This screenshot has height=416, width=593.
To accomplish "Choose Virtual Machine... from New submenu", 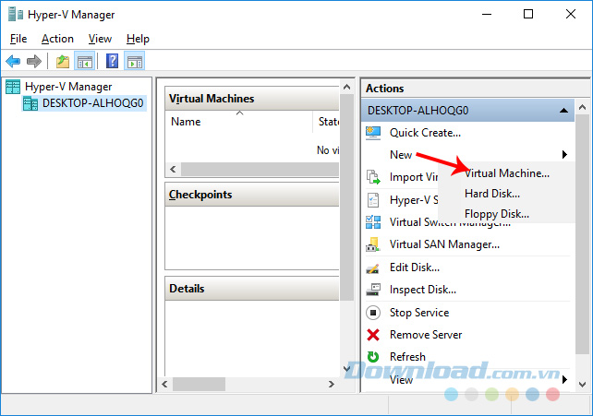I will coord(507,173).
